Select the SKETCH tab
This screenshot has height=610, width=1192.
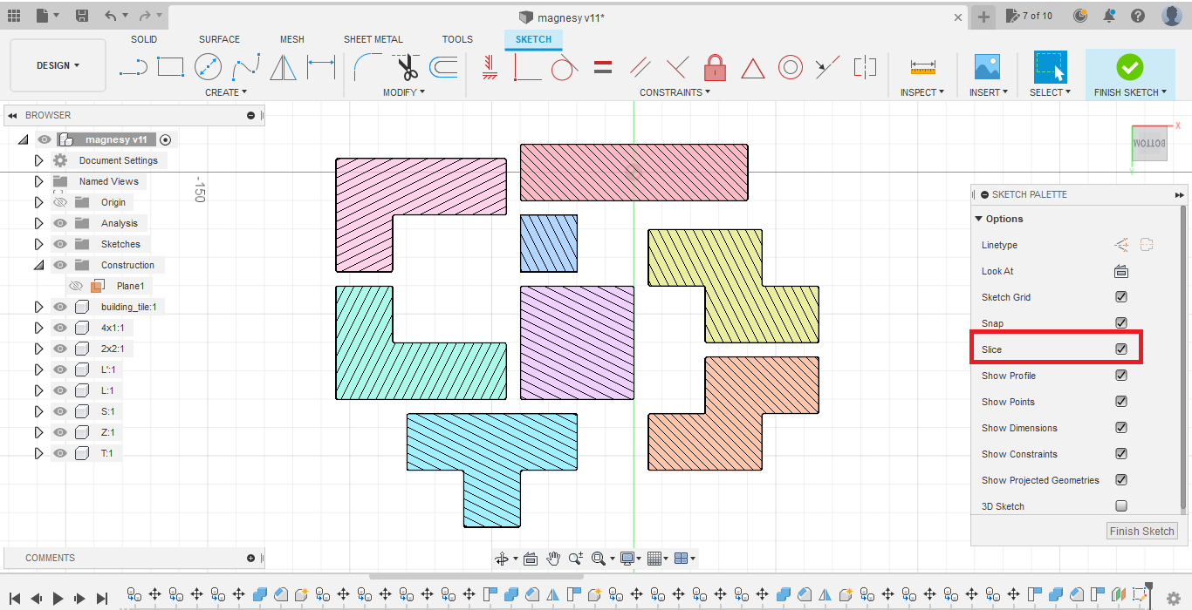[x=533, y=39]
